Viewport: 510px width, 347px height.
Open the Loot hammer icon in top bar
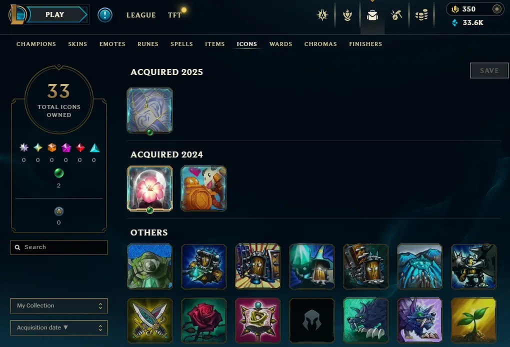point(396,15)
